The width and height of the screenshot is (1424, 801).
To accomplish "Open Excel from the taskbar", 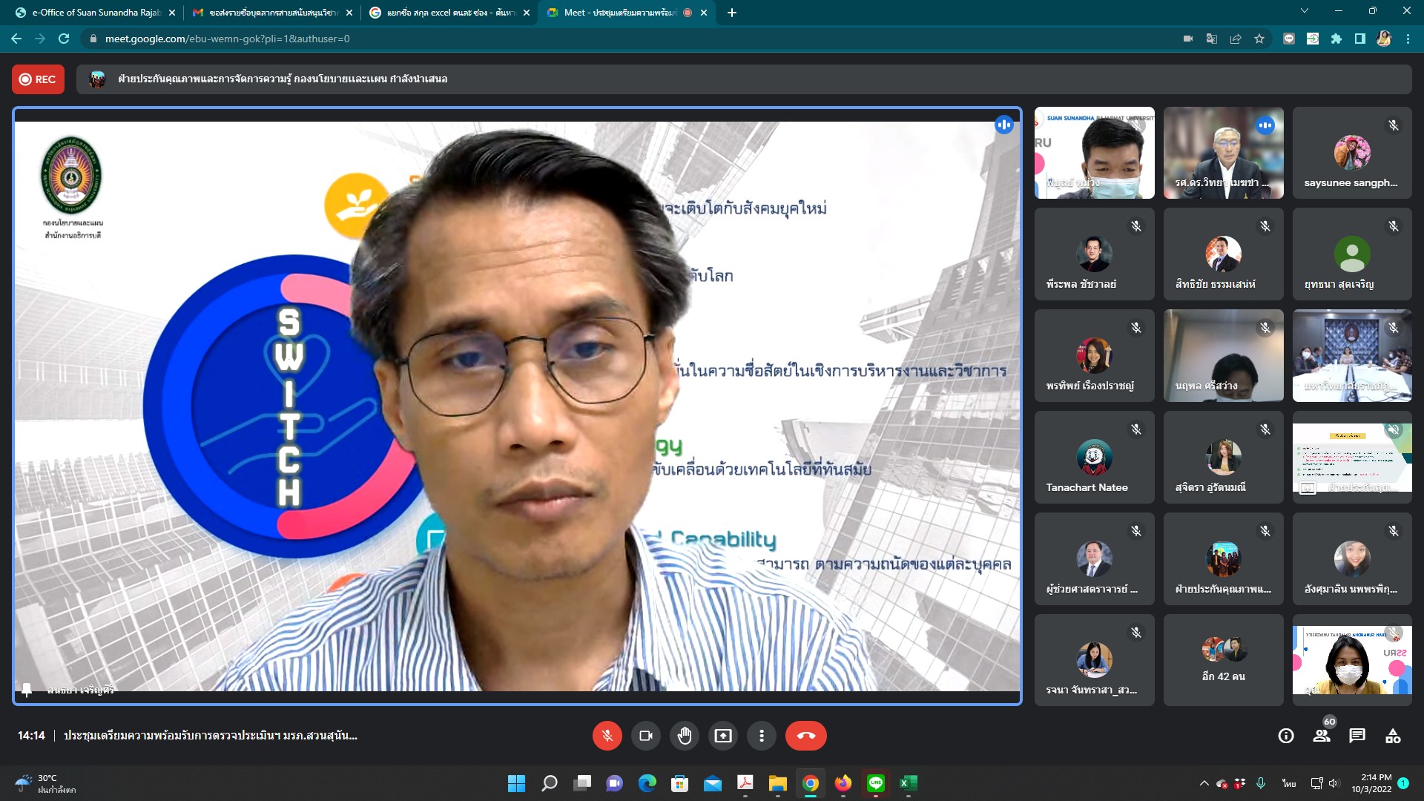I will coord(909,783).
